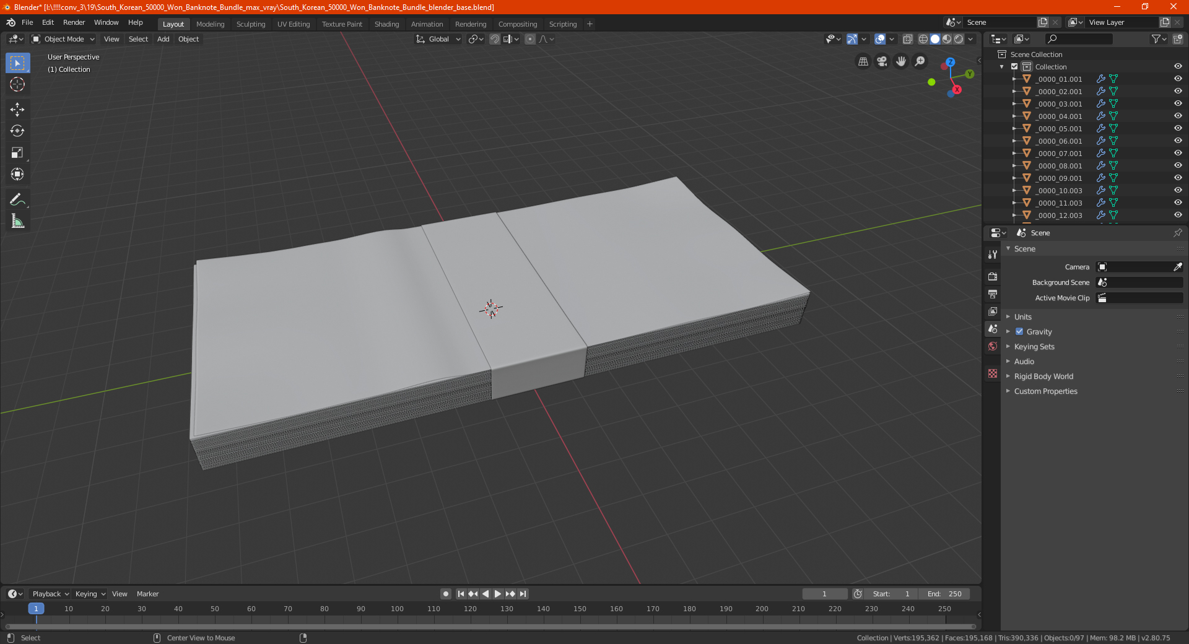
Task: Expand the Audio panel
Action: 1024,361
